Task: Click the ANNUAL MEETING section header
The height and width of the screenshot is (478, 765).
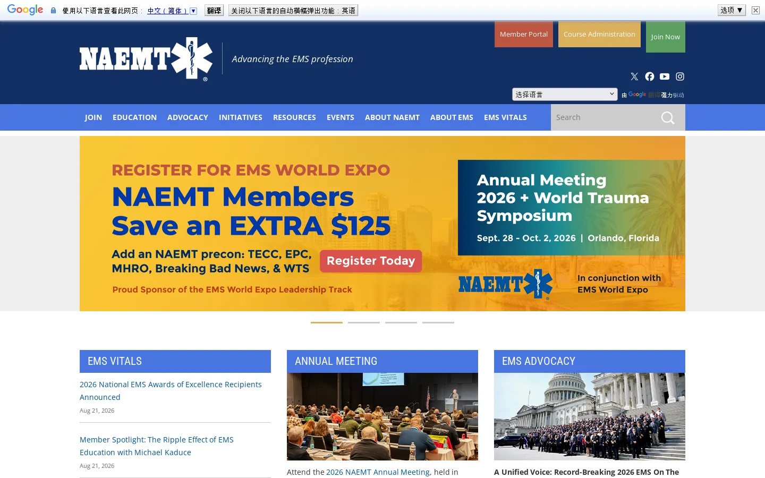Action: click(382, 361)
